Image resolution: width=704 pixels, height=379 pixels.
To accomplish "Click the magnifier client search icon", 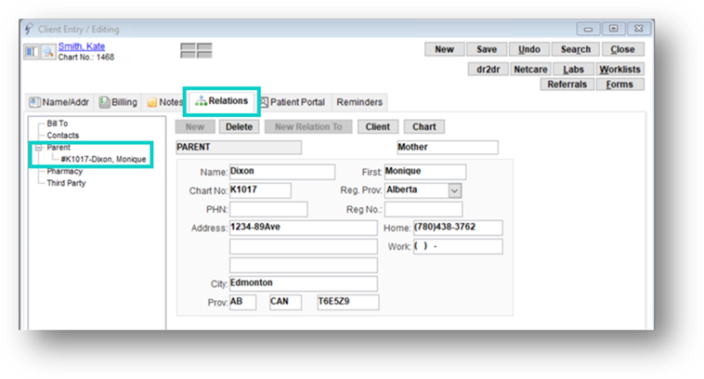I will (x=47, y=52).
